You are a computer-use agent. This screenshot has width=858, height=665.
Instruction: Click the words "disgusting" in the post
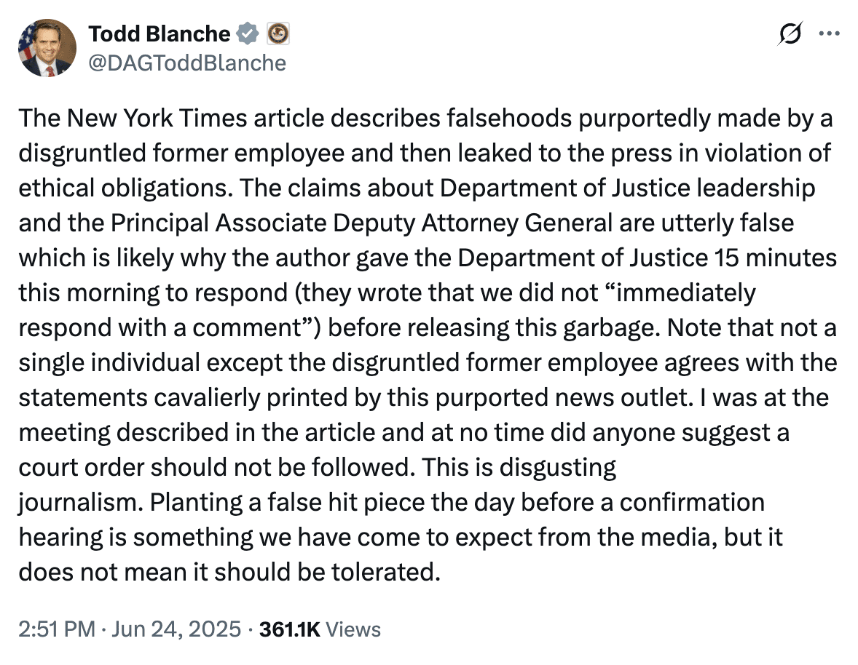(558, 468)
